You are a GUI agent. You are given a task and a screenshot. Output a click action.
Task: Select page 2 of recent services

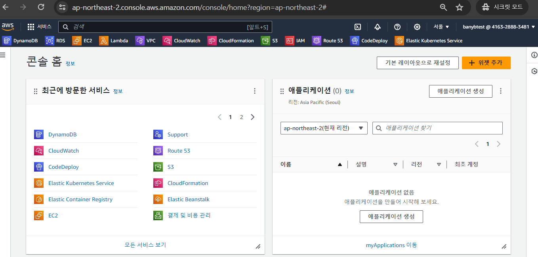tap(241, 117)
